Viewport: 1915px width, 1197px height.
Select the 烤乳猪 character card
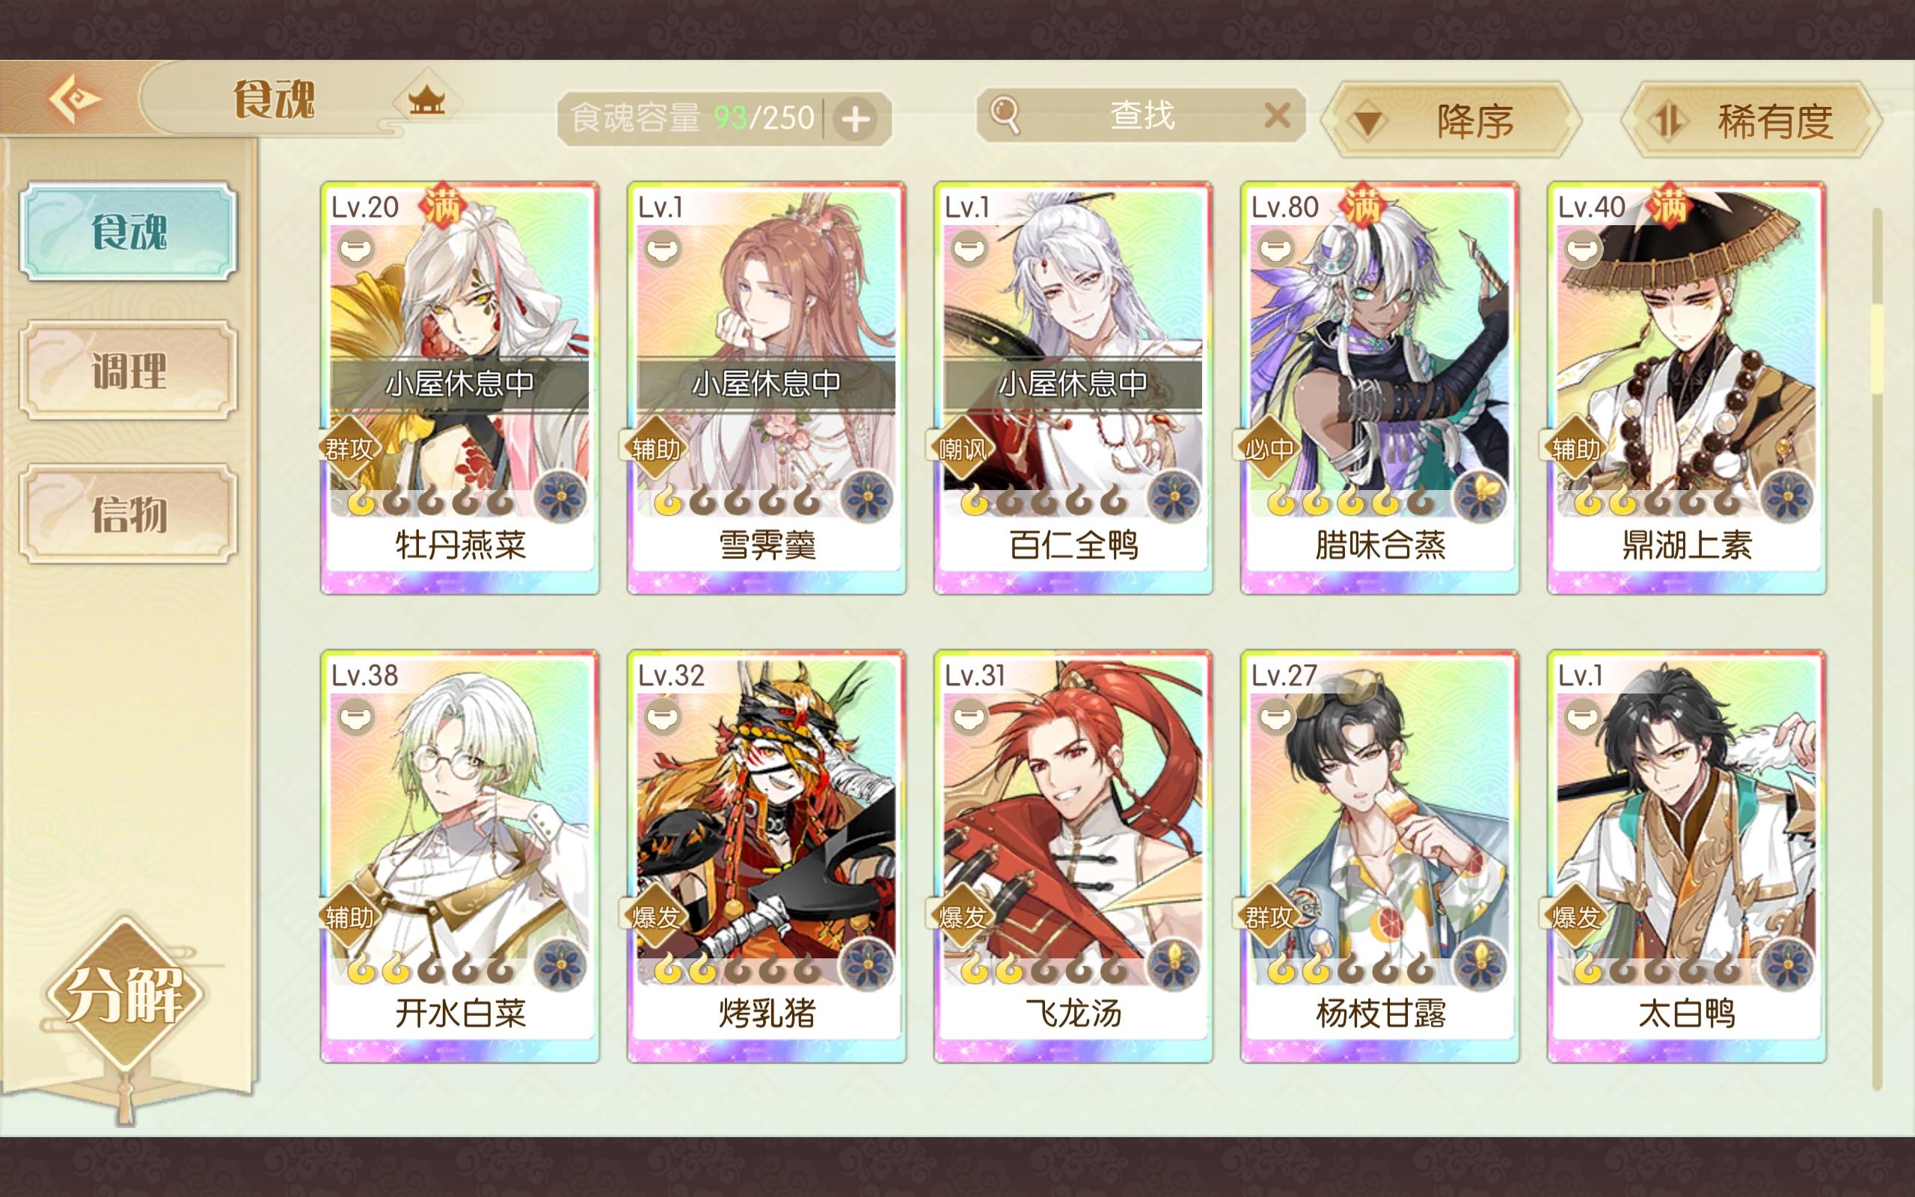(x=766, y=857)
